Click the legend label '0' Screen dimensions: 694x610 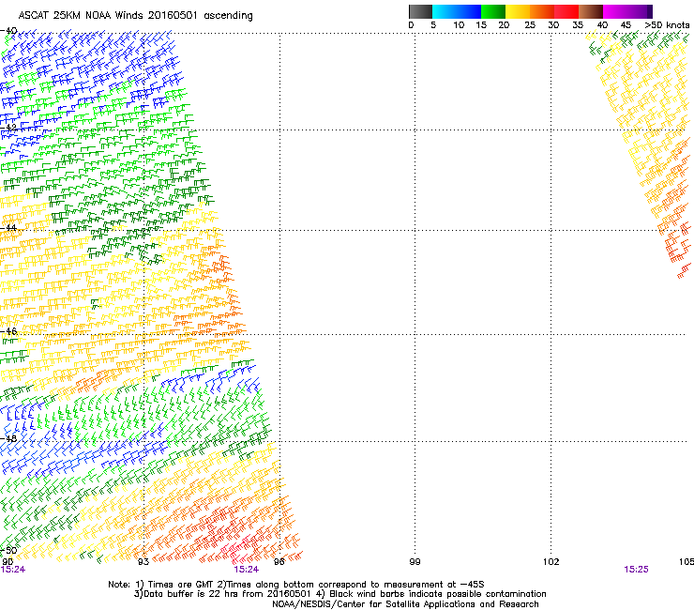(411, 25)
